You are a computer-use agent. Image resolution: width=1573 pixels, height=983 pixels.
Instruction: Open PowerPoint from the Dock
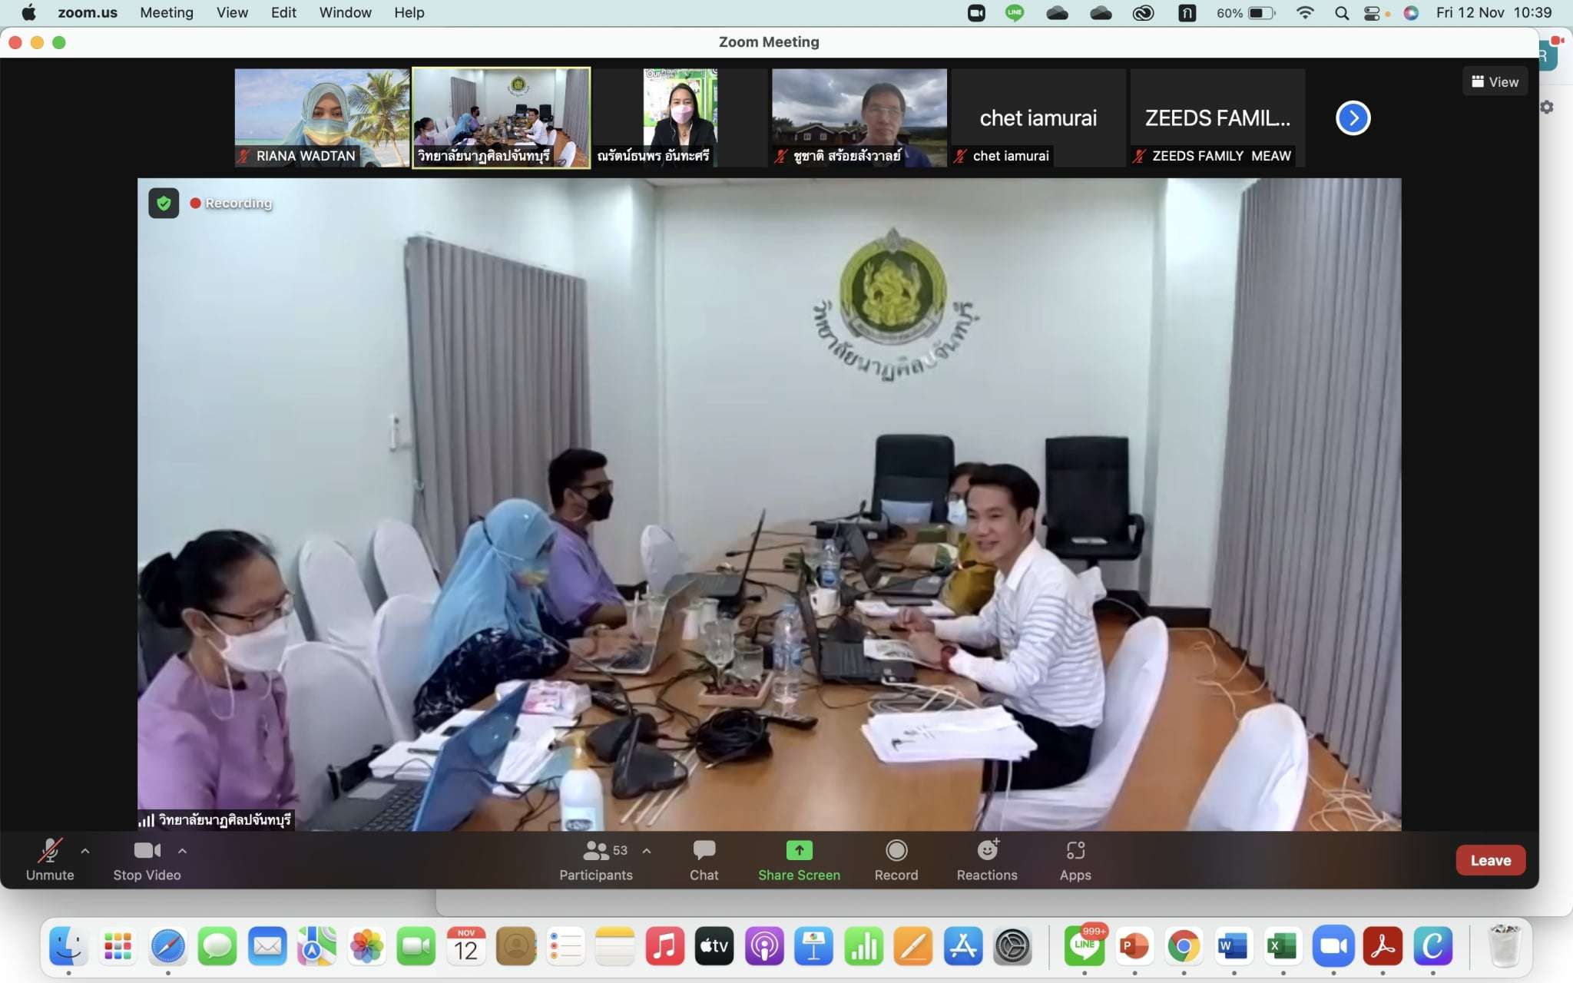1134,946
